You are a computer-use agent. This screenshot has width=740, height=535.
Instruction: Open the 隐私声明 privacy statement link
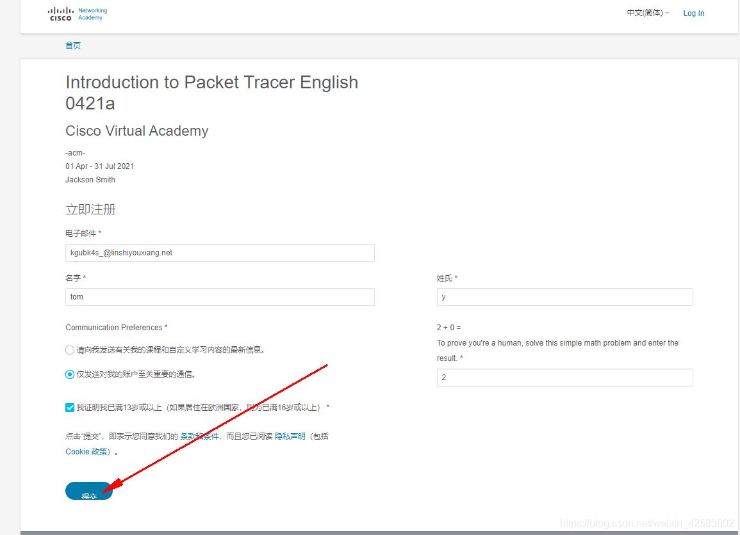(290, 436)
